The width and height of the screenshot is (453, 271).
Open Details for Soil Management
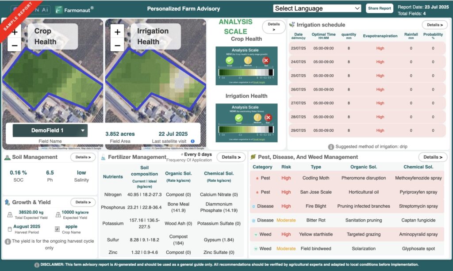click(83, 157)
